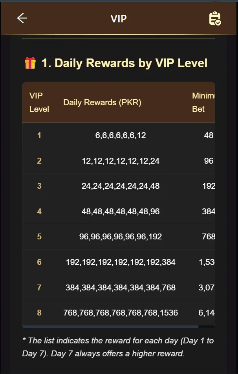This screenshot has width=238, height=374.
Task: Click rewards 96,96,96,96,96,96,192 for level 5
Action: [121, 237]
